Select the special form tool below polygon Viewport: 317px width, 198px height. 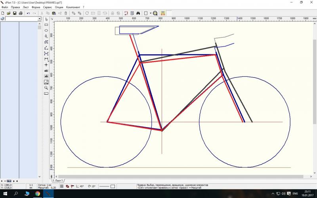pyautogui.click(x=46, y=42)
